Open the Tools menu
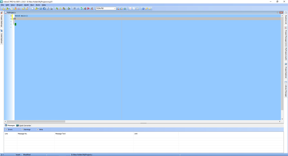 [38, 5]
